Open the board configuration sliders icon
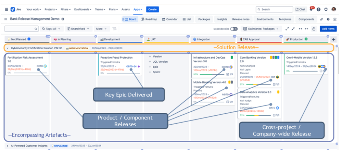This screenshot has width=342, height=151. 335,19
